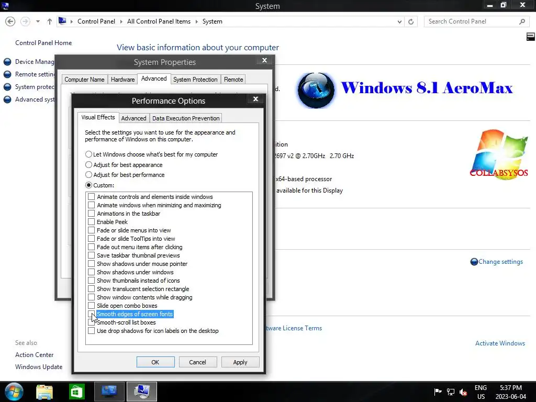Enable Fade out menu items after clicking

pyautogui.click(x=91, y=247)
